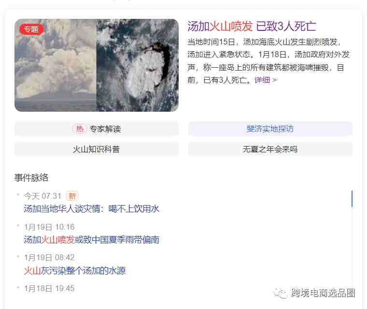Viewport: 367px width, 309px height.
Task: Click the 事件脉络 section heading
Action: [31, 177]
